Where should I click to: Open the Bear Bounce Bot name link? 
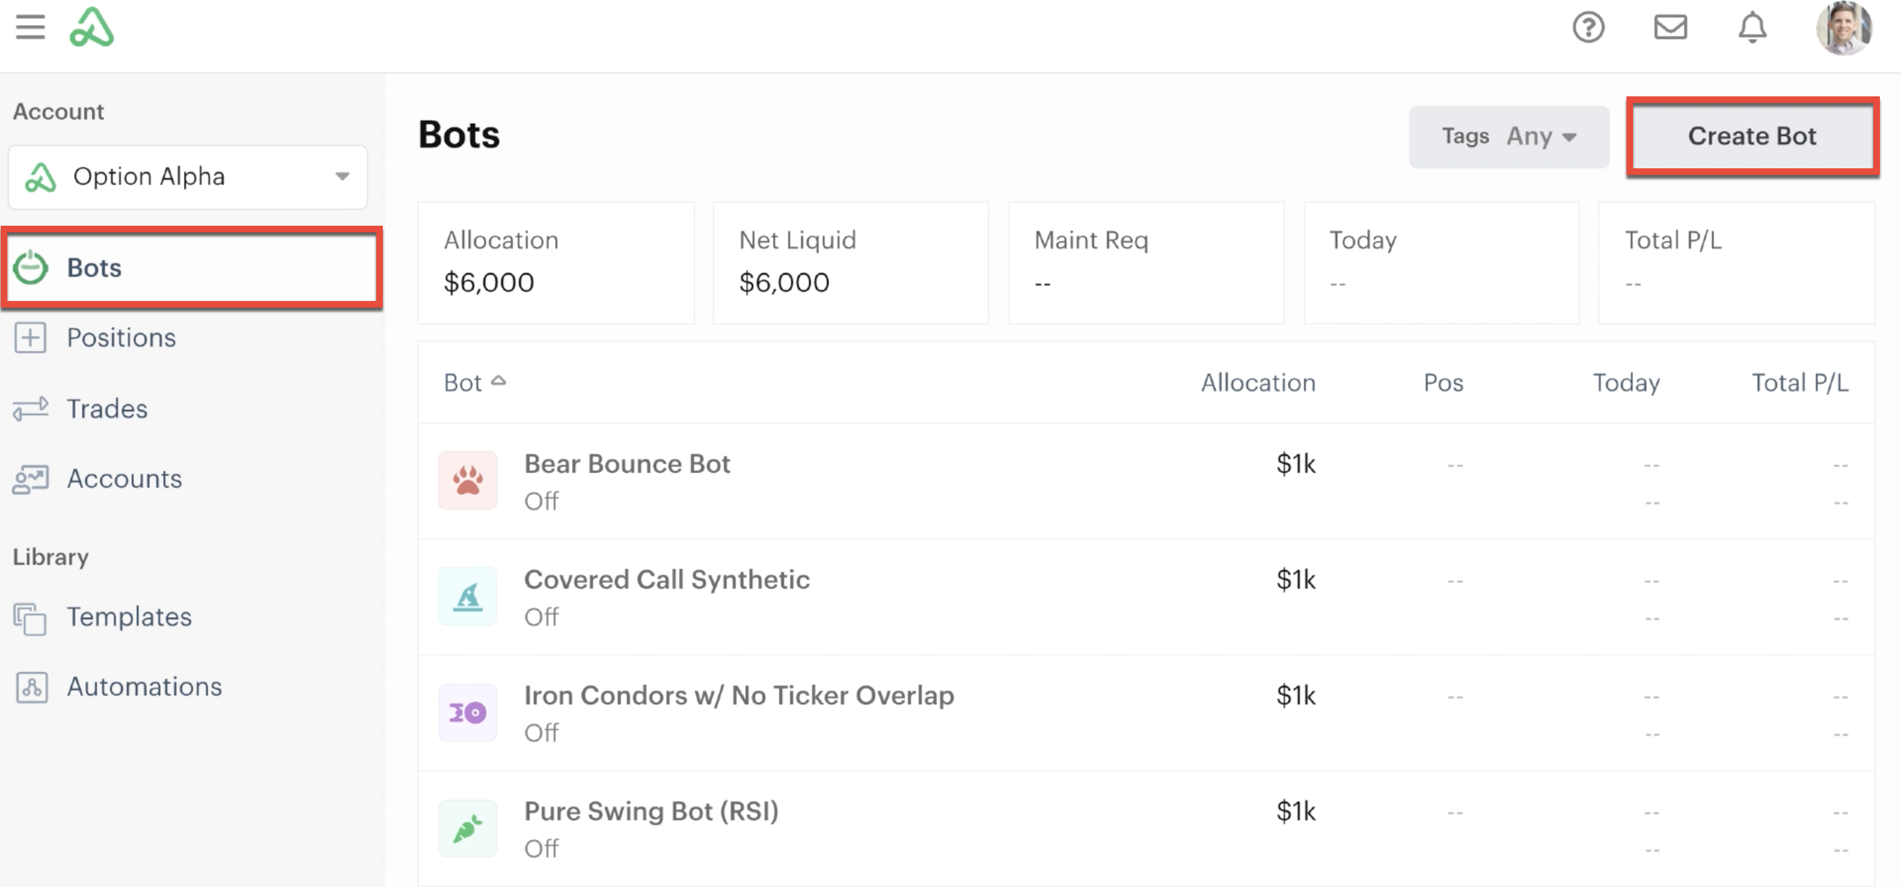(x=626, y=463)
